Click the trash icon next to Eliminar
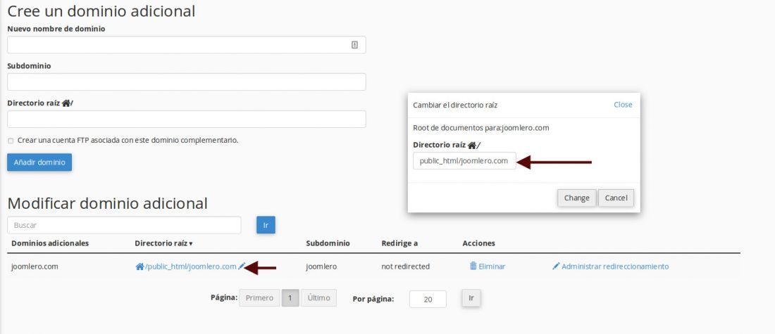Screen dimensions: 775x334 (473, 266)
